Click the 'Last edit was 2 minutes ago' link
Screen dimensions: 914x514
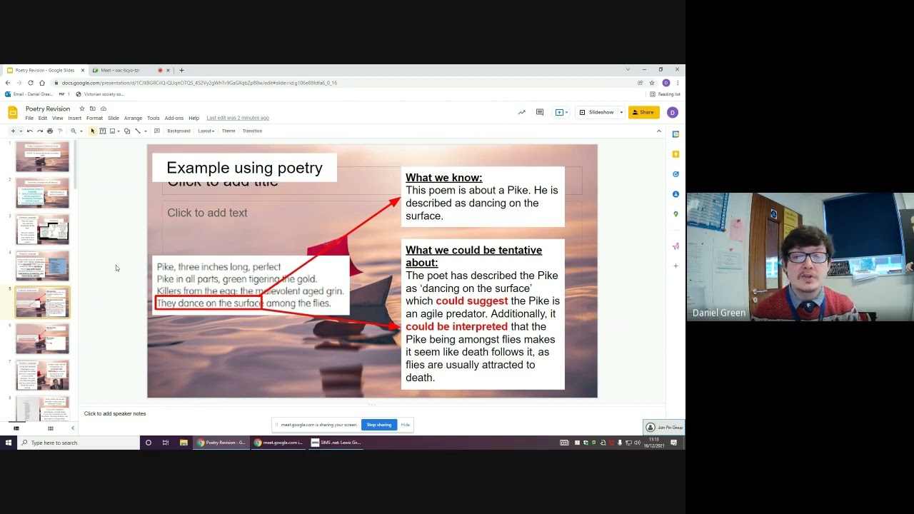tap(238, 118)
